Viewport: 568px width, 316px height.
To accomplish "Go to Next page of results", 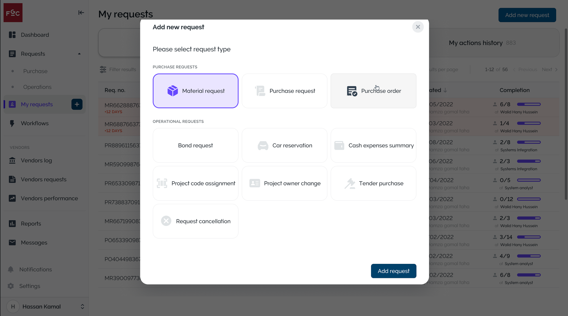I will 549,70.
